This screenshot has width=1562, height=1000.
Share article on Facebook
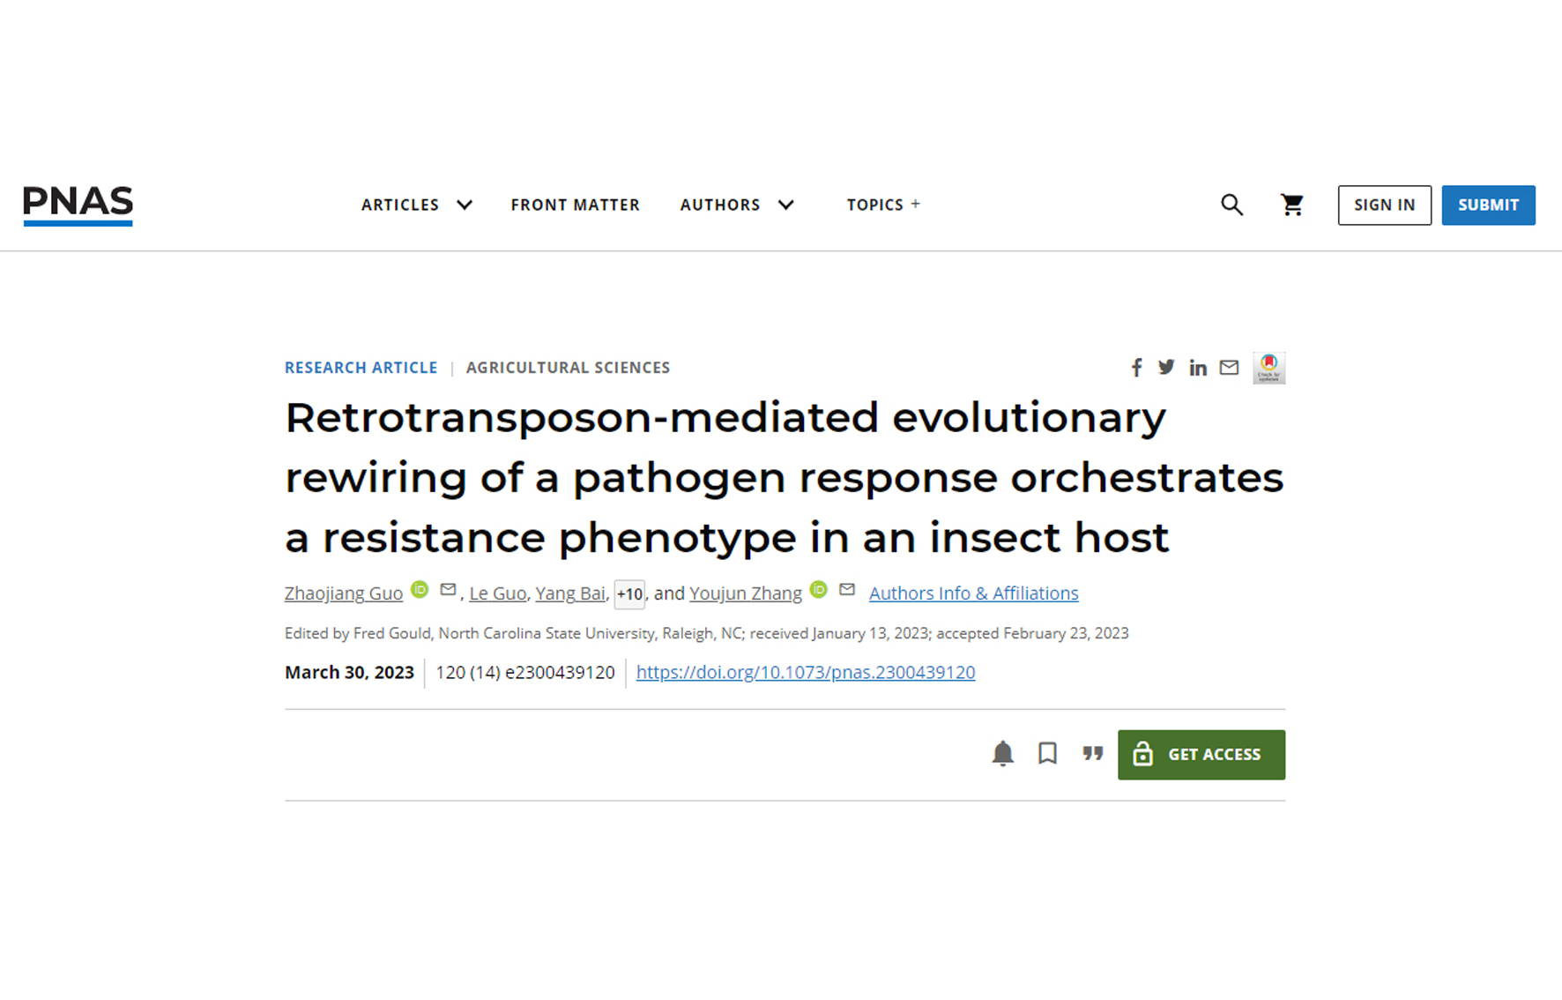1136,368
